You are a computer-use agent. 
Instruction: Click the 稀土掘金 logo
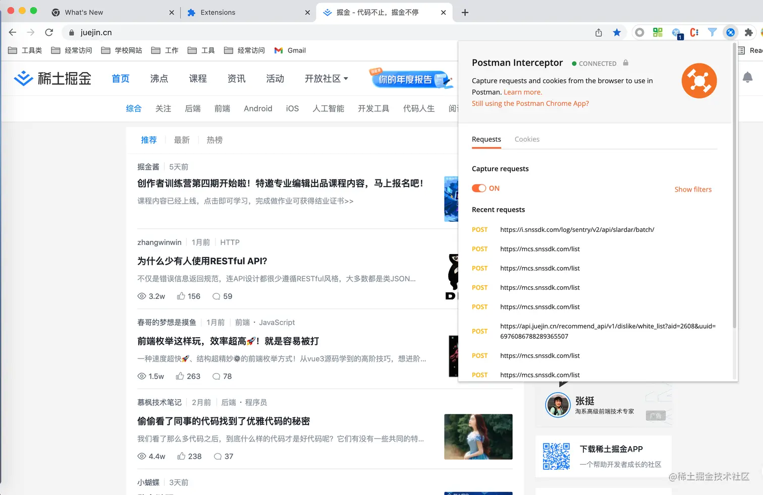(52, 79)
